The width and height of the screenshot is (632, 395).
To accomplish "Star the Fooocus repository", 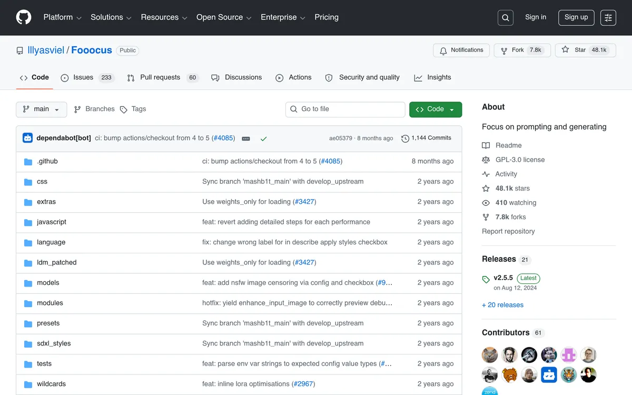I will coord(585,50).
